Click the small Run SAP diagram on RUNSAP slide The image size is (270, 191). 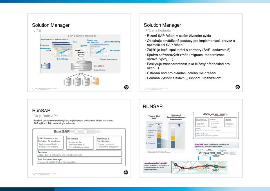(x=216, y=125)
